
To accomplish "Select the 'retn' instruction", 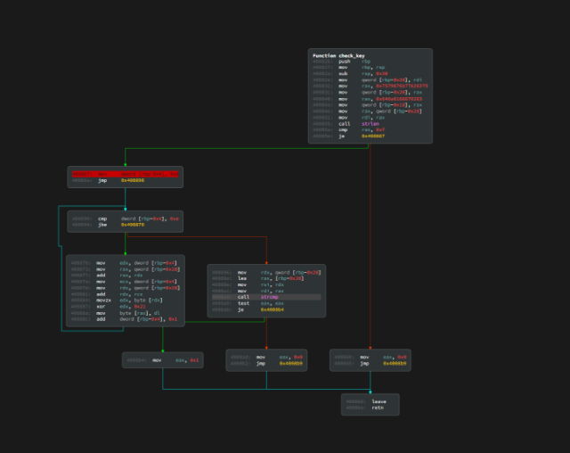I will 364,408.
